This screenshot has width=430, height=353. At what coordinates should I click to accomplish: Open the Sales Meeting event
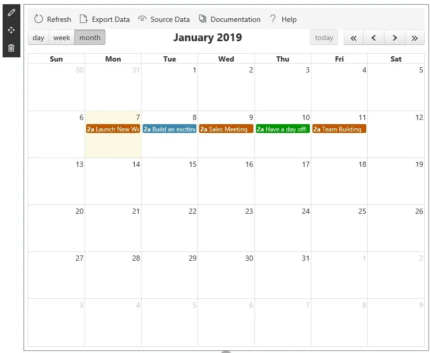coord(226,129)
